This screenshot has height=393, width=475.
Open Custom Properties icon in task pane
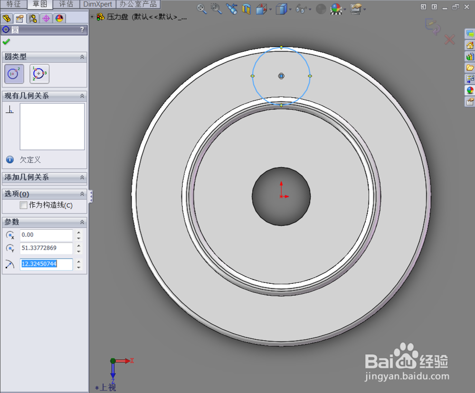point(470,102)
